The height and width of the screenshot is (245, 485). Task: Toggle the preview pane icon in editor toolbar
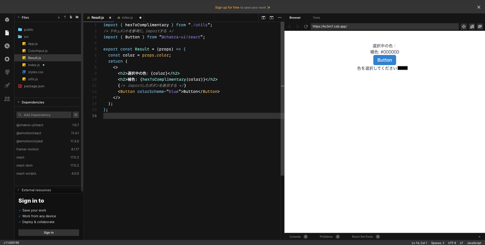coord(272,18)
